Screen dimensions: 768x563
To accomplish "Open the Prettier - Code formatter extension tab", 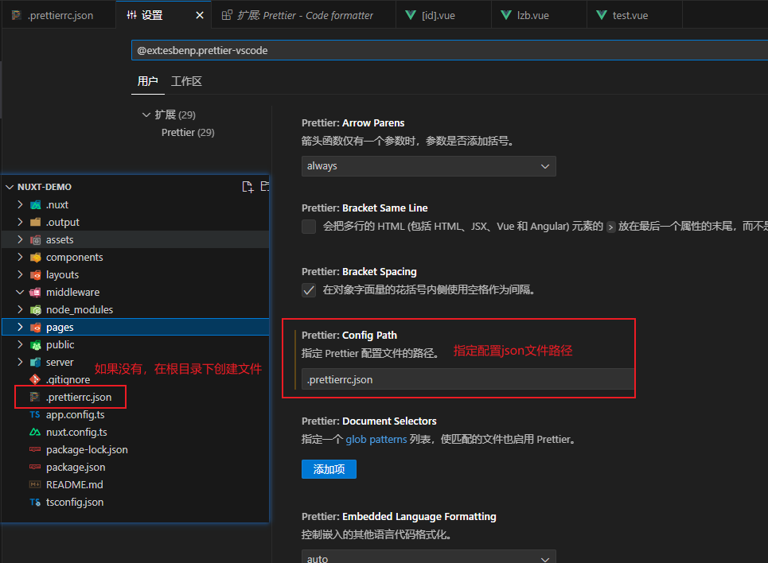I will point(304,15).
